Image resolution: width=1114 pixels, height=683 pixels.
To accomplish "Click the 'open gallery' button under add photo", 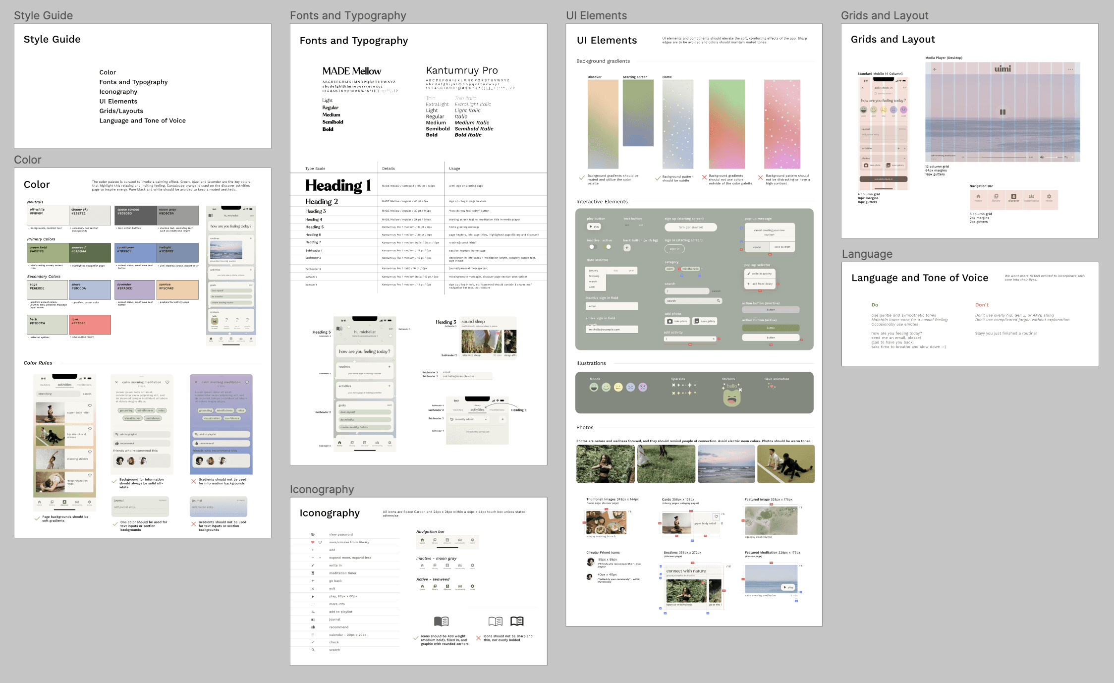I will click(705, 321).
